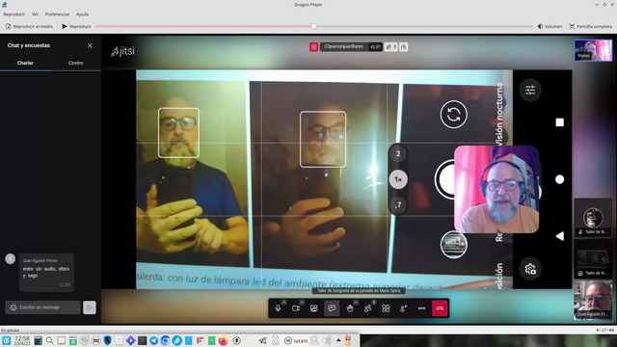Open the Preferencias menu

point(57,14)
